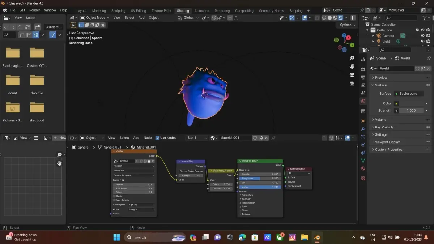This screenshot has height=244, width=434.
Task: Click the Background surface shader button
Action: click(x=408, y=94)
